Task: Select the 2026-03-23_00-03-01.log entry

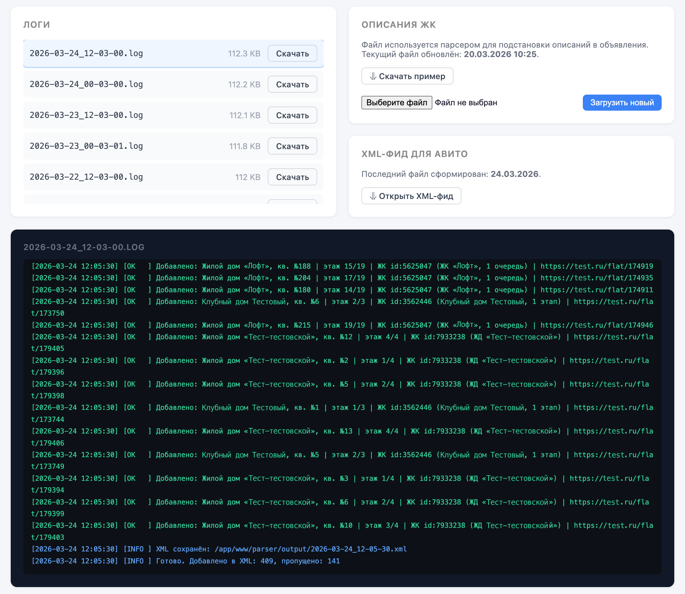Action: [86, 146]
